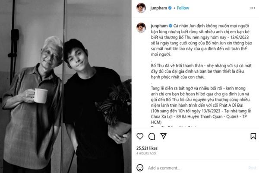Click the Post comment button
The height and width of the screenshot is (173, 259).
point(252,168)
